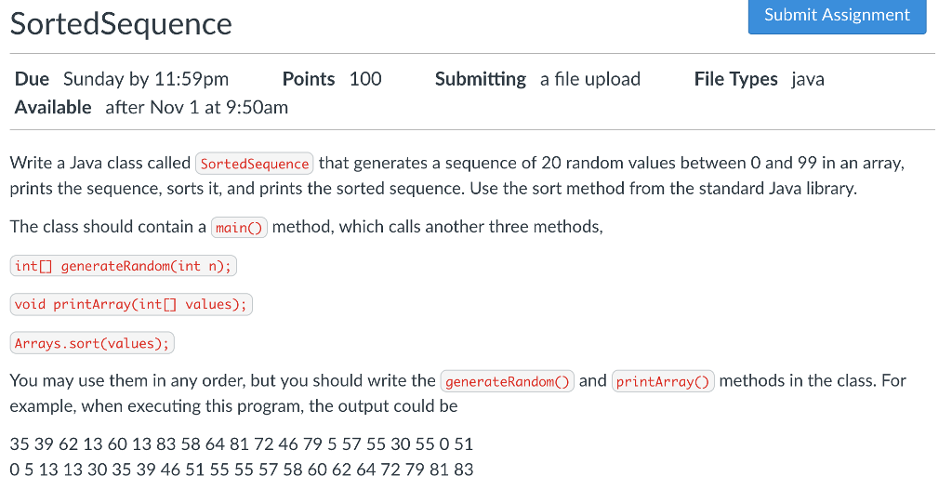
Task: Click the main() code snippet
Action: 239,227
